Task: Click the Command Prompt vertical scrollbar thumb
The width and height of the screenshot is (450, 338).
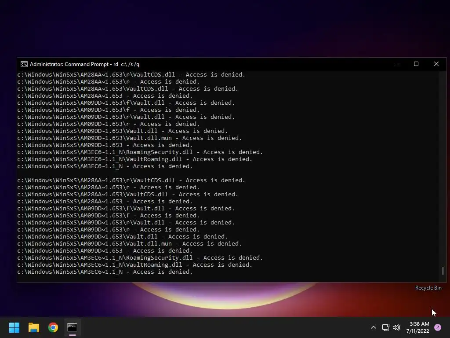Action: click(x=443, y=271)
